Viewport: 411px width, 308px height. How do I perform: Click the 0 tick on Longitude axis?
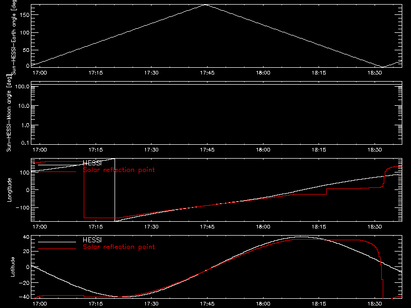coord(28,190)
